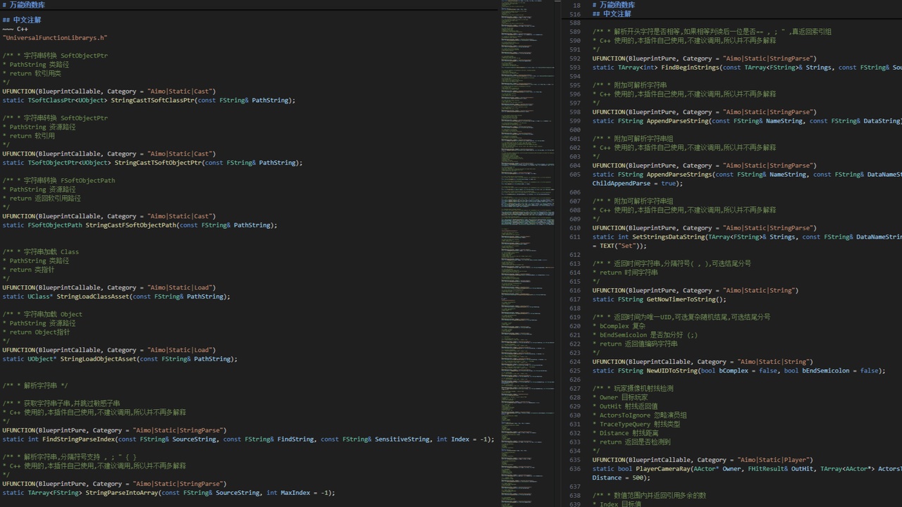The image size is (902, 507).
Task: Click the PlayerCameraRay function name
Action: (x=662, y=469)
